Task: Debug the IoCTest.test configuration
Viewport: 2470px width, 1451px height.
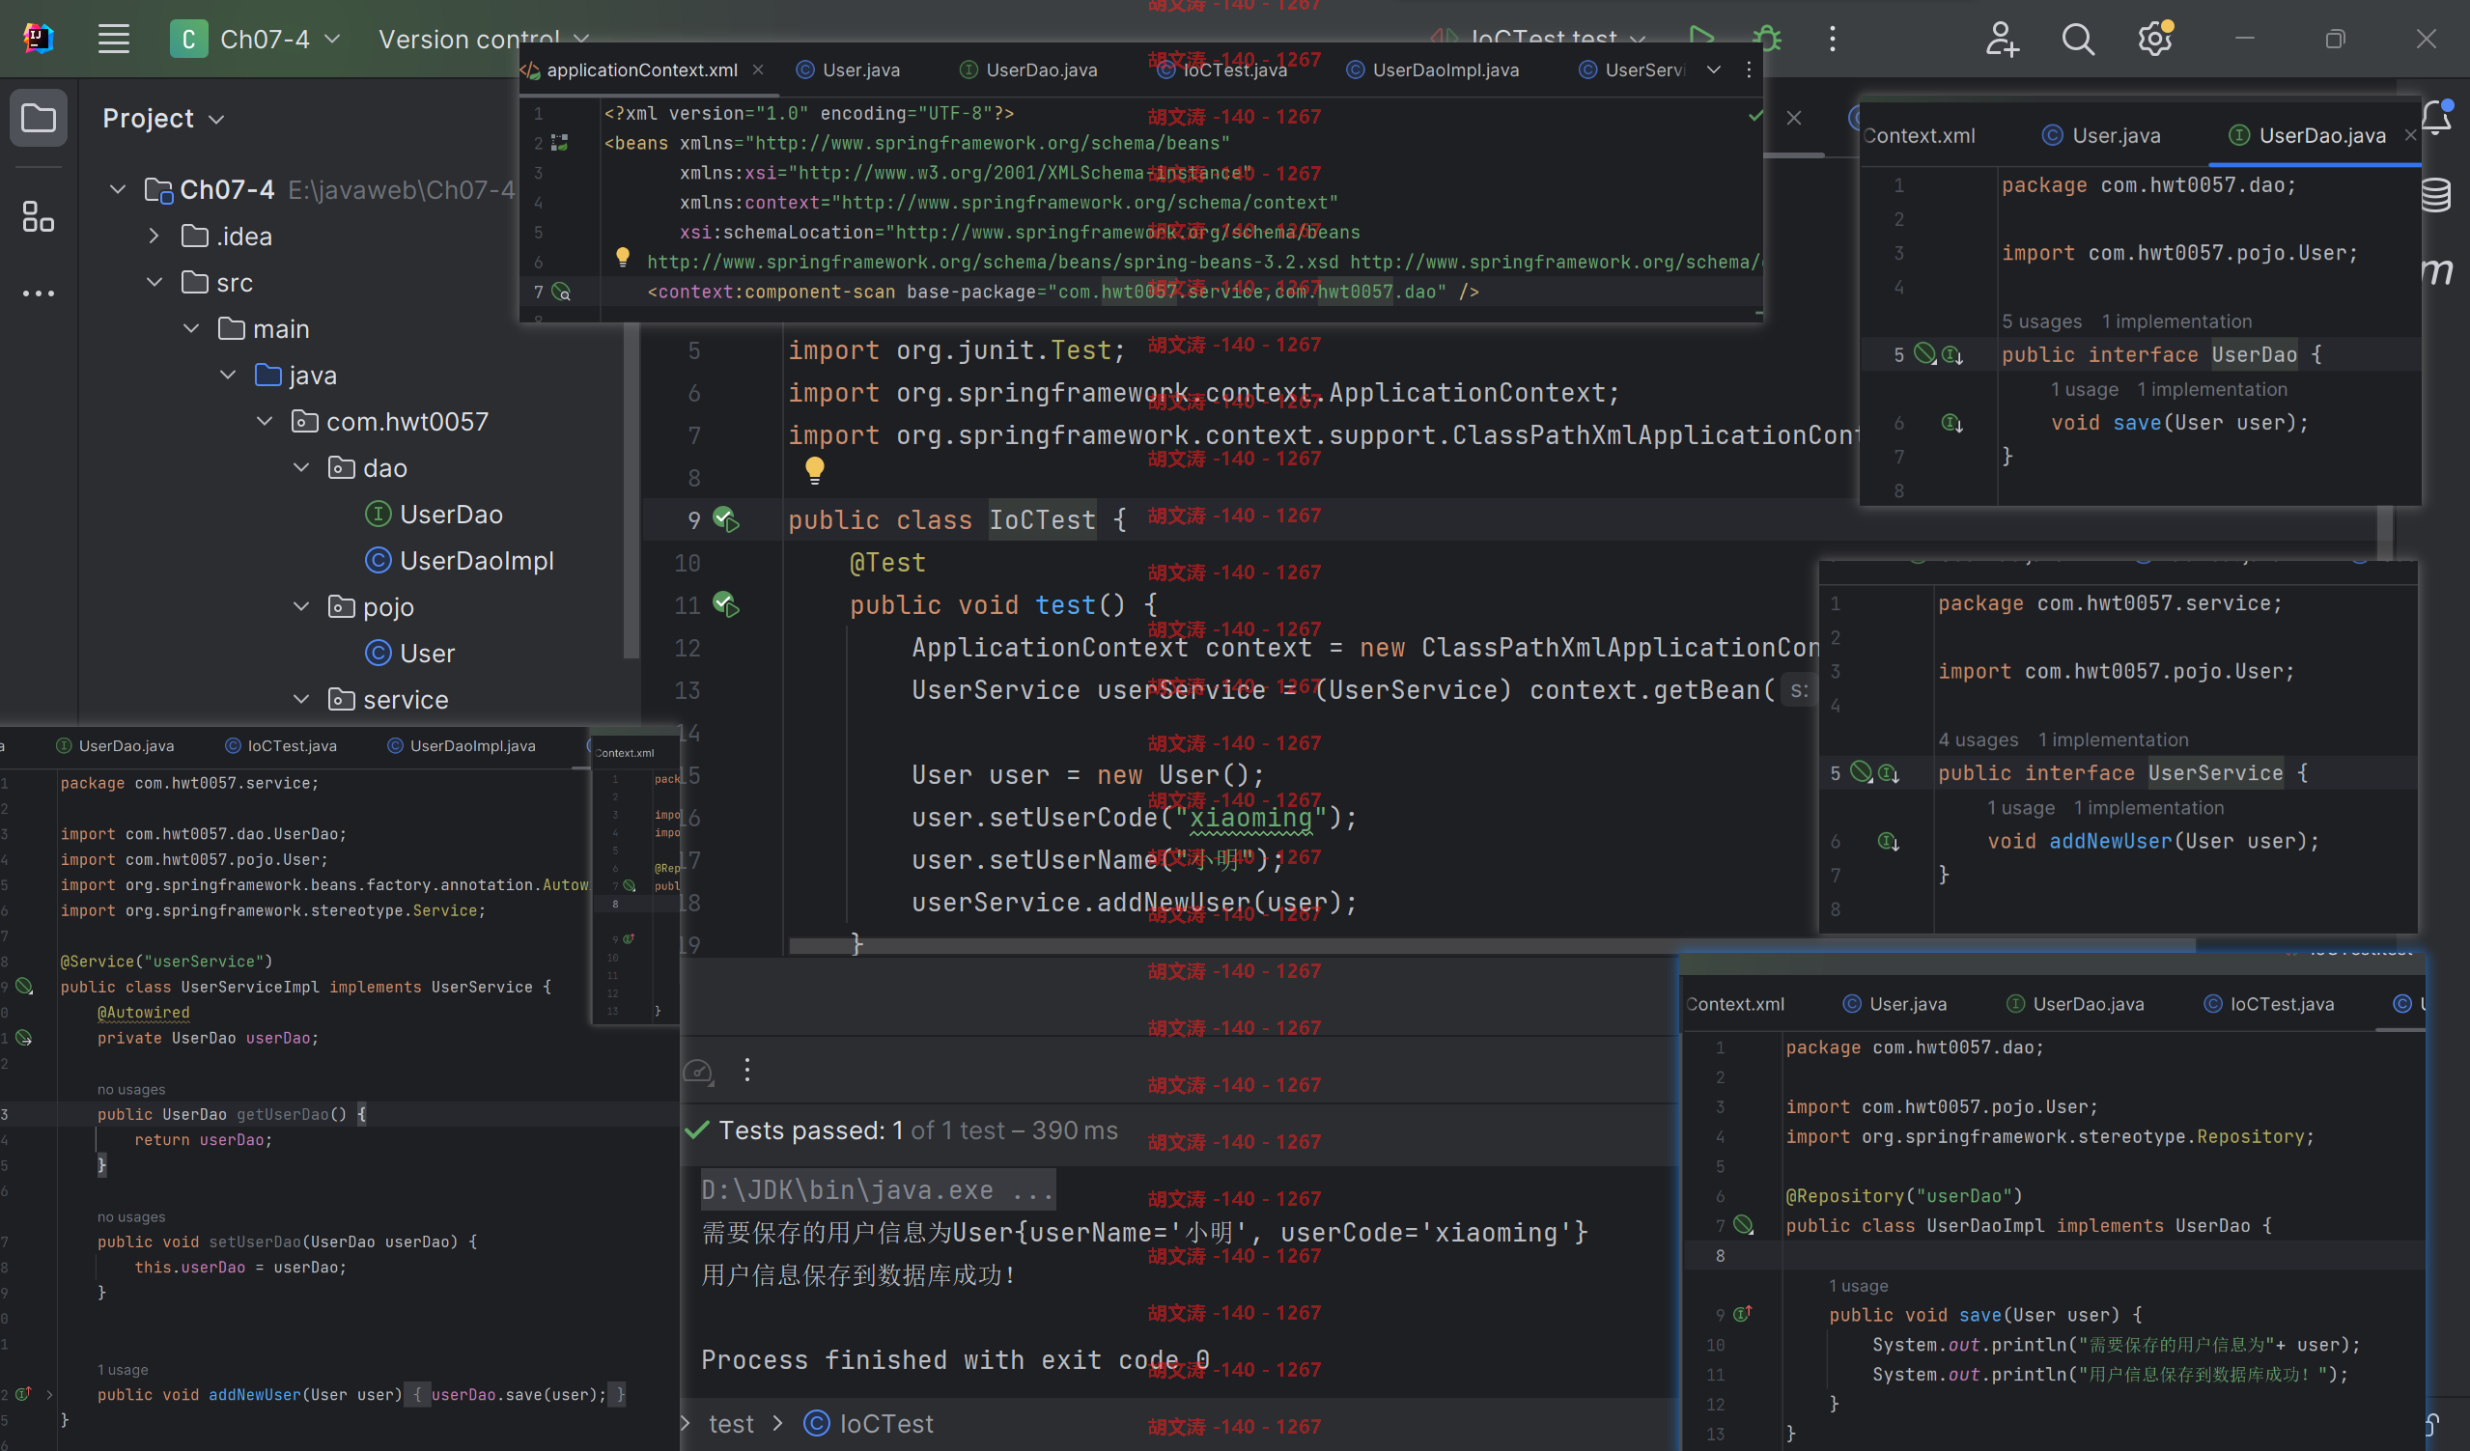Action: [1767, 40]
